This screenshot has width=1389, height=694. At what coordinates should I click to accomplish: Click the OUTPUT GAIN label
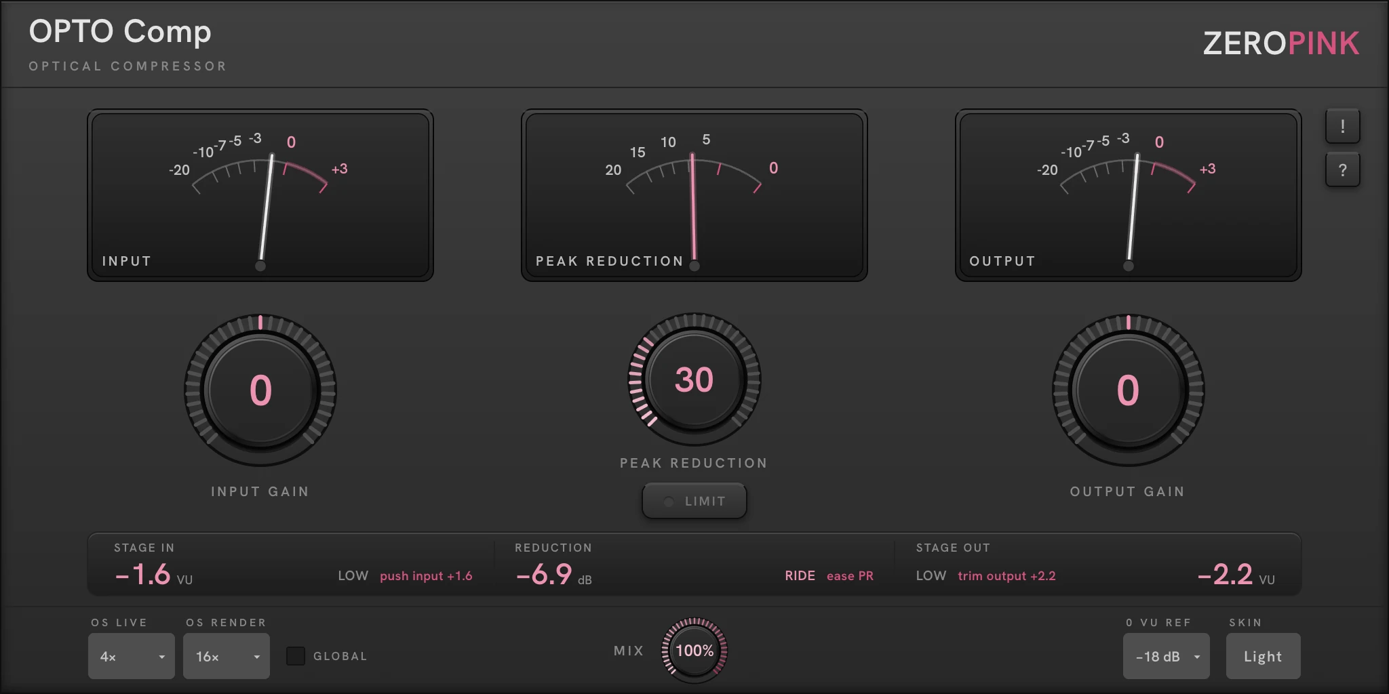click(x=1127, y=491)
